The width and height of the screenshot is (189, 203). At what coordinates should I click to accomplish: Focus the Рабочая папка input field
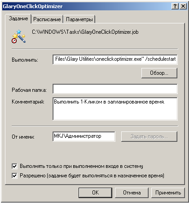point(115,89)
